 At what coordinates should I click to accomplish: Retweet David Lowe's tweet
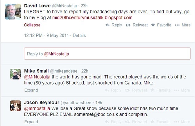pyautogui.click(x=137, y=25)
